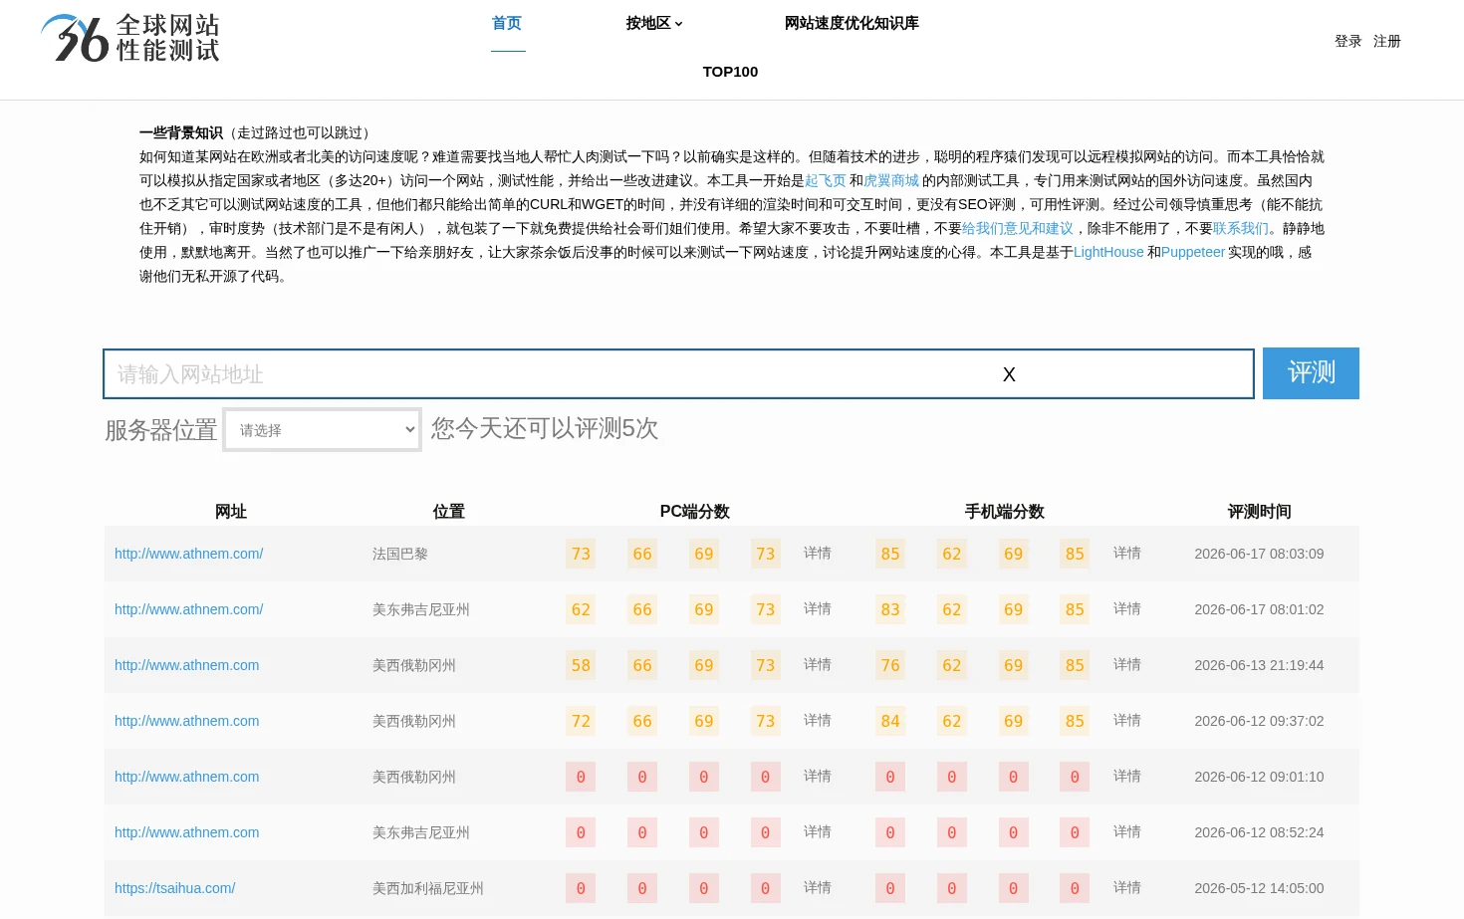The width and height of the screenshot is (1464, 919).
Task: Click the 位置 column header
Action: pyautogui.click(x=449, y=511)
